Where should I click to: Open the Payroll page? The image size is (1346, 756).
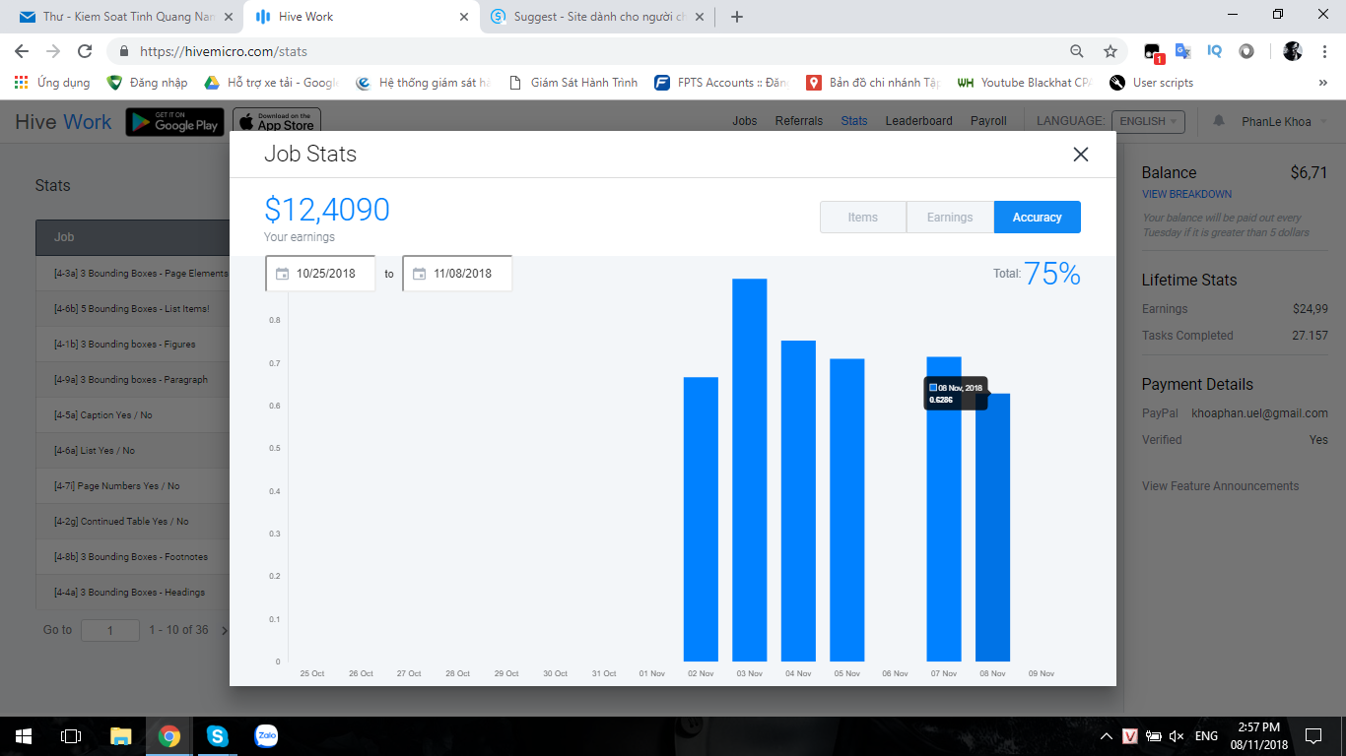coord(988,121)
